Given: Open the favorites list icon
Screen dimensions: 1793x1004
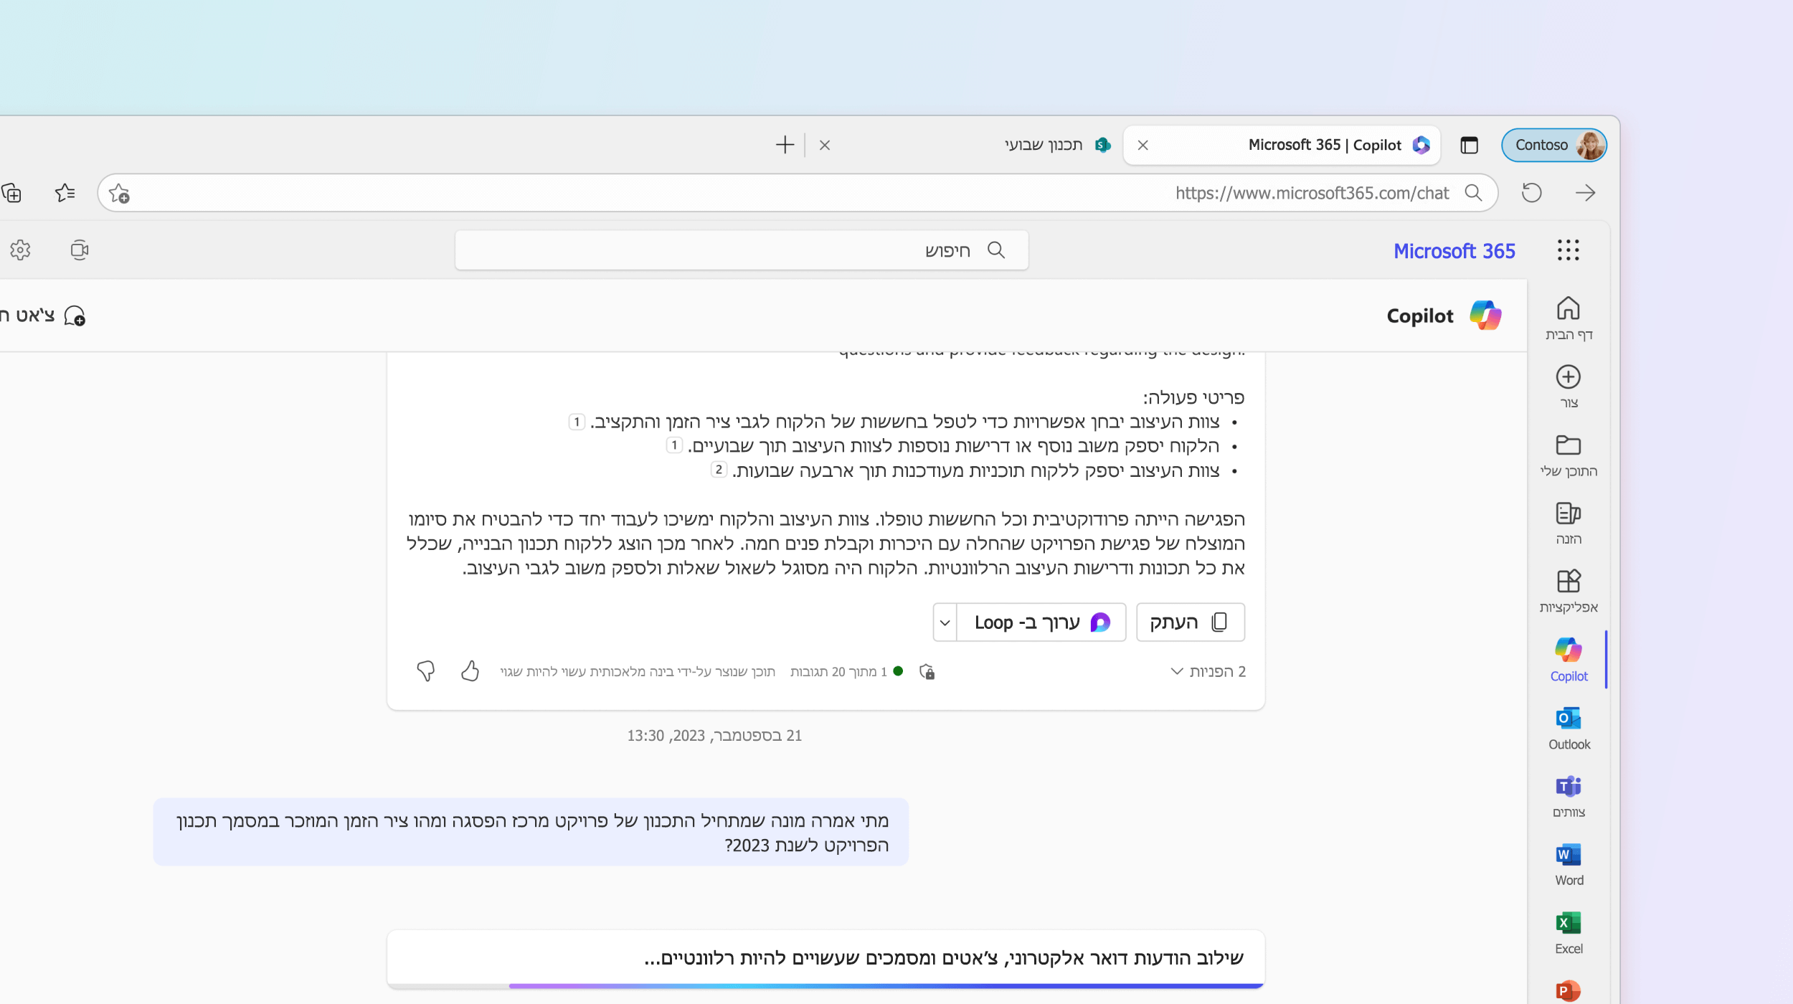Looking at the screenshot, I should 65,193.
